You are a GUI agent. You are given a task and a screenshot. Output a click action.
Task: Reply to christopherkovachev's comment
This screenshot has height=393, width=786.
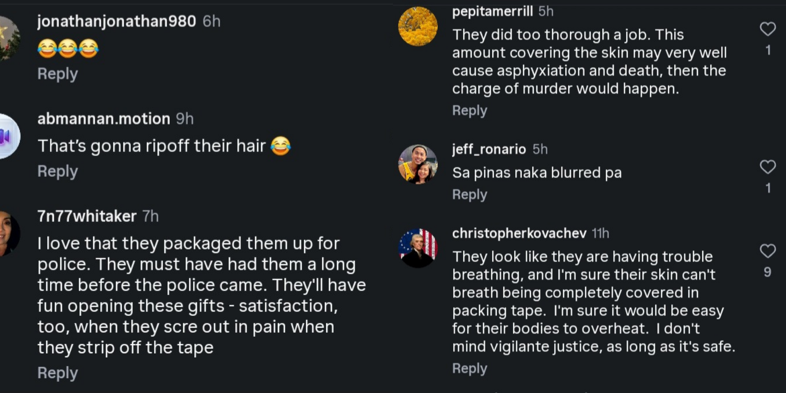[x=470, y=368]
